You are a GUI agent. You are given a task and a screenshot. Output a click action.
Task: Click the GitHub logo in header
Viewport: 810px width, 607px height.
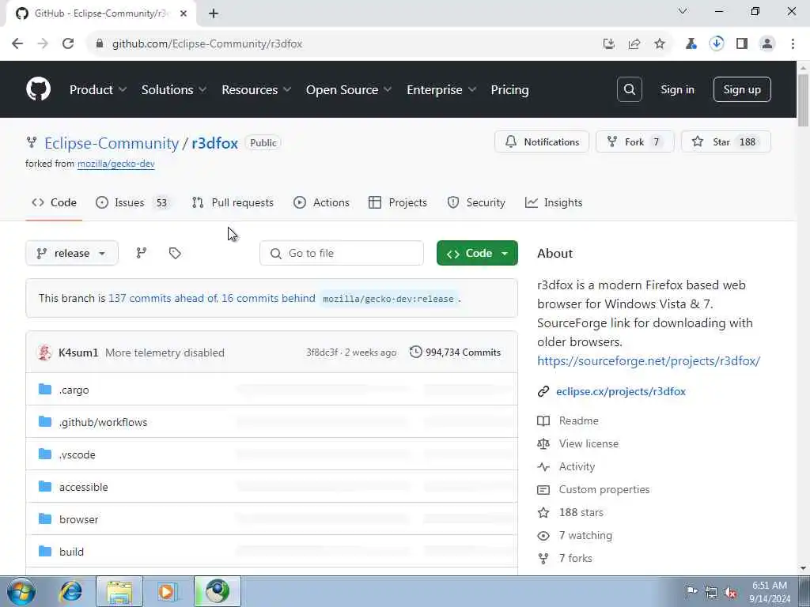pos(38,89)
